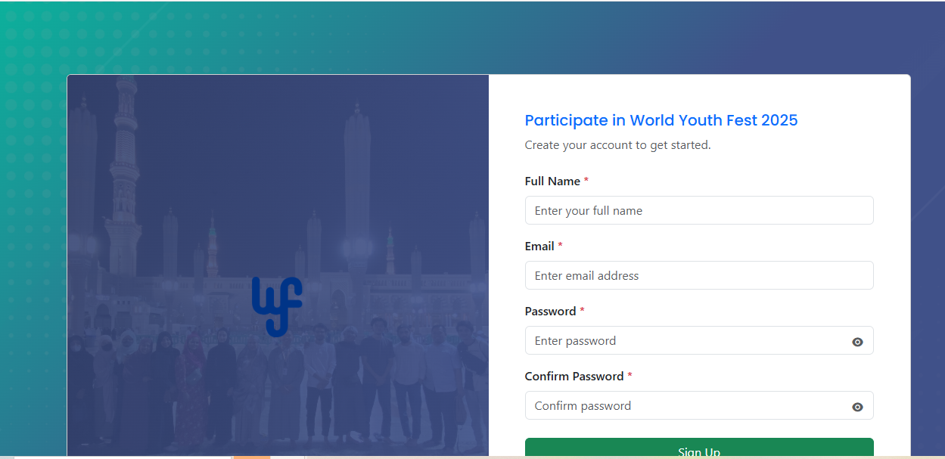Click the red asterisk after Email label
The image size is (945, 459).
pyautogui.click(x=561, y=247)
